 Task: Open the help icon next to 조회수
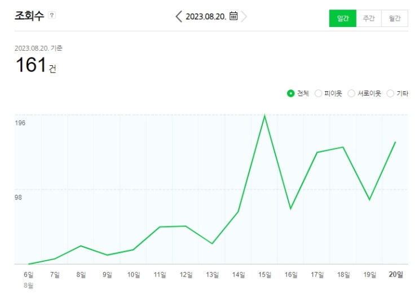click(x=52, y=15)
